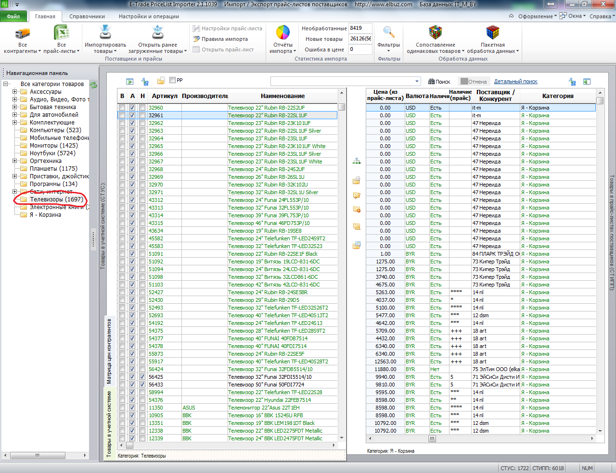Open the Файл menu

pyautogui.click(x=13, y=16)
